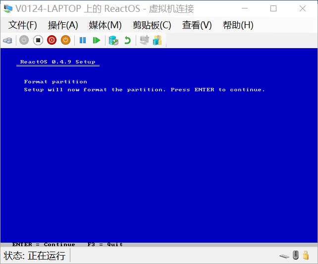This screenshot has height=264, width=318.
Task: Open the 查看(V) menu
Action: click(197, 25)
